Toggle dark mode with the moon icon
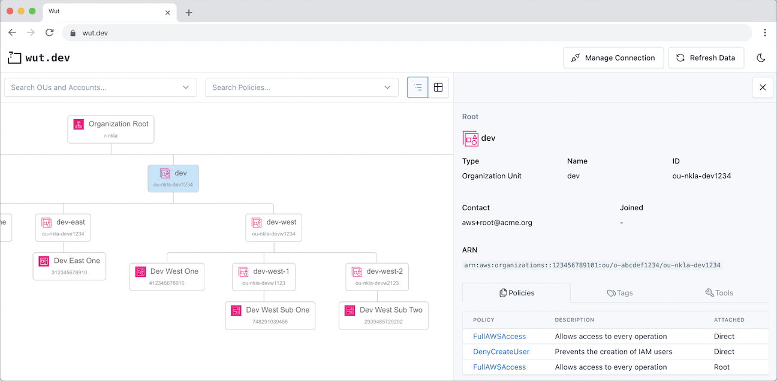Image resolution: width=777 pixels, height=381 pixels. point(761,58)
